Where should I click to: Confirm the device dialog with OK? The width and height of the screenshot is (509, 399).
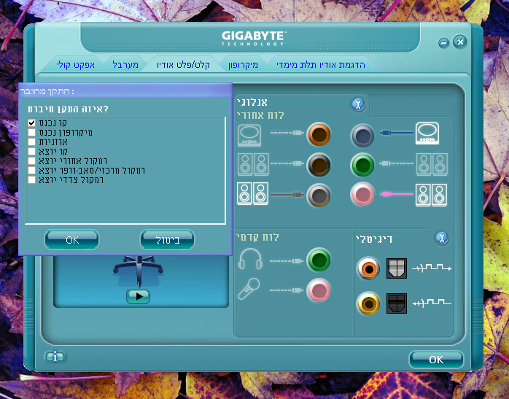[x=71, y=240]
